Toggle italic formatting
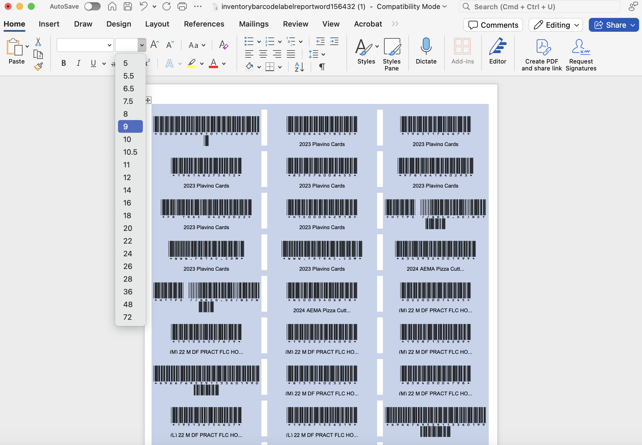The image size is (642, 445). (78, 63)
